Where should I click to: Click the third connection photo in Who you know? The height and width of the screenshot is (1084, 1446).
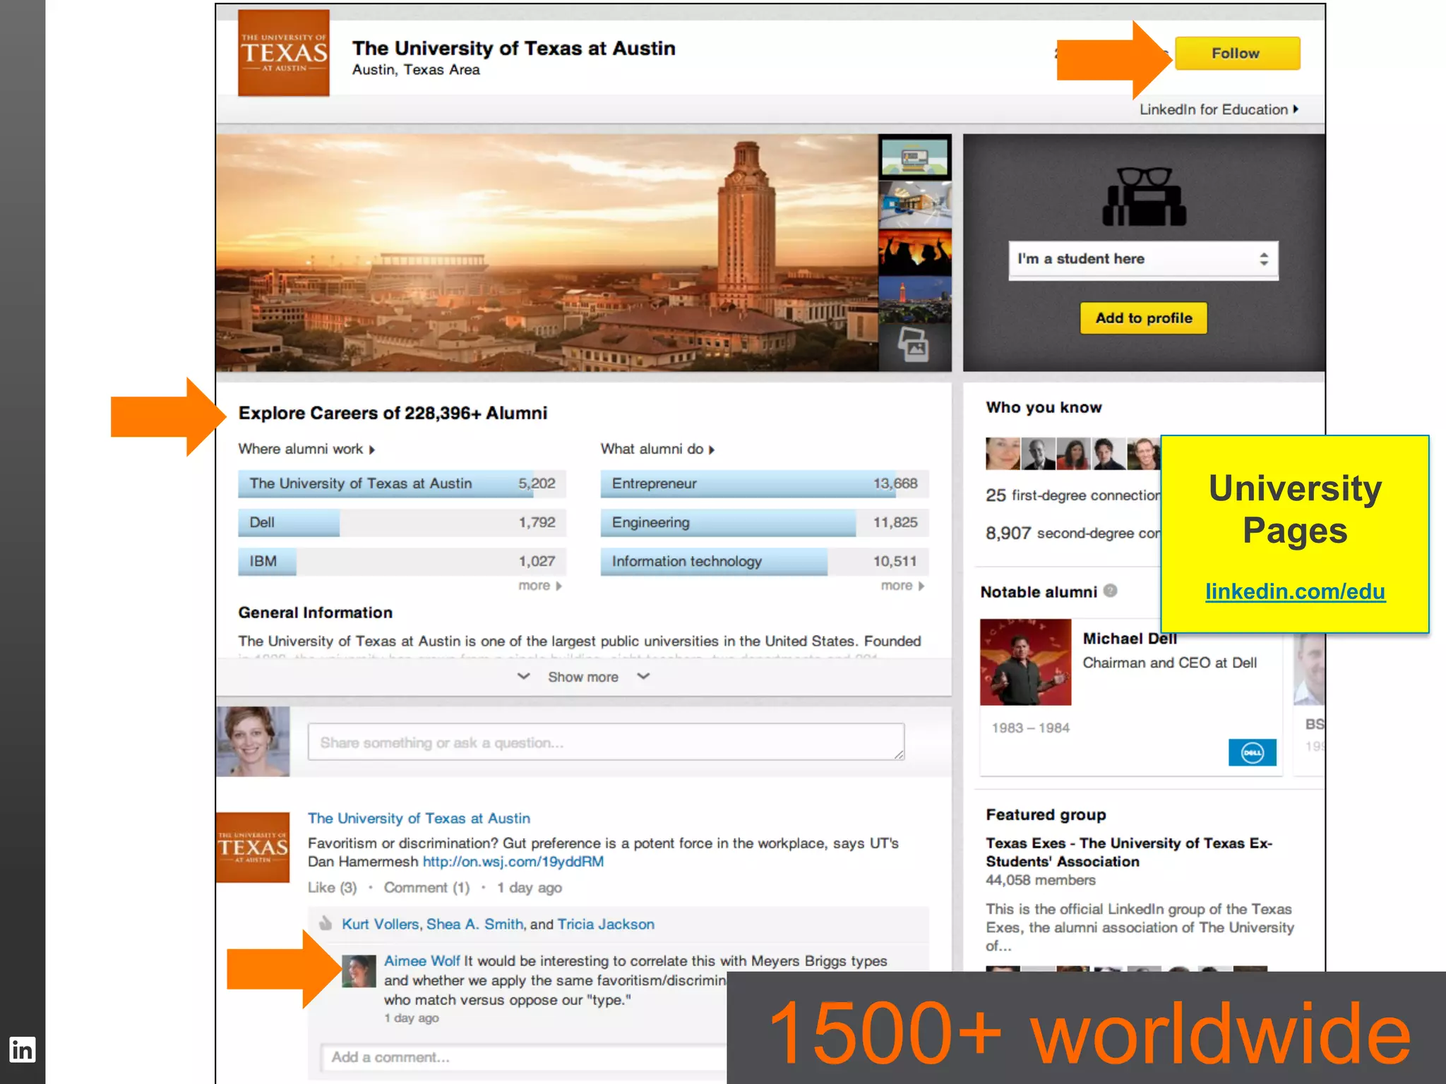click(x=1073, y=454)
